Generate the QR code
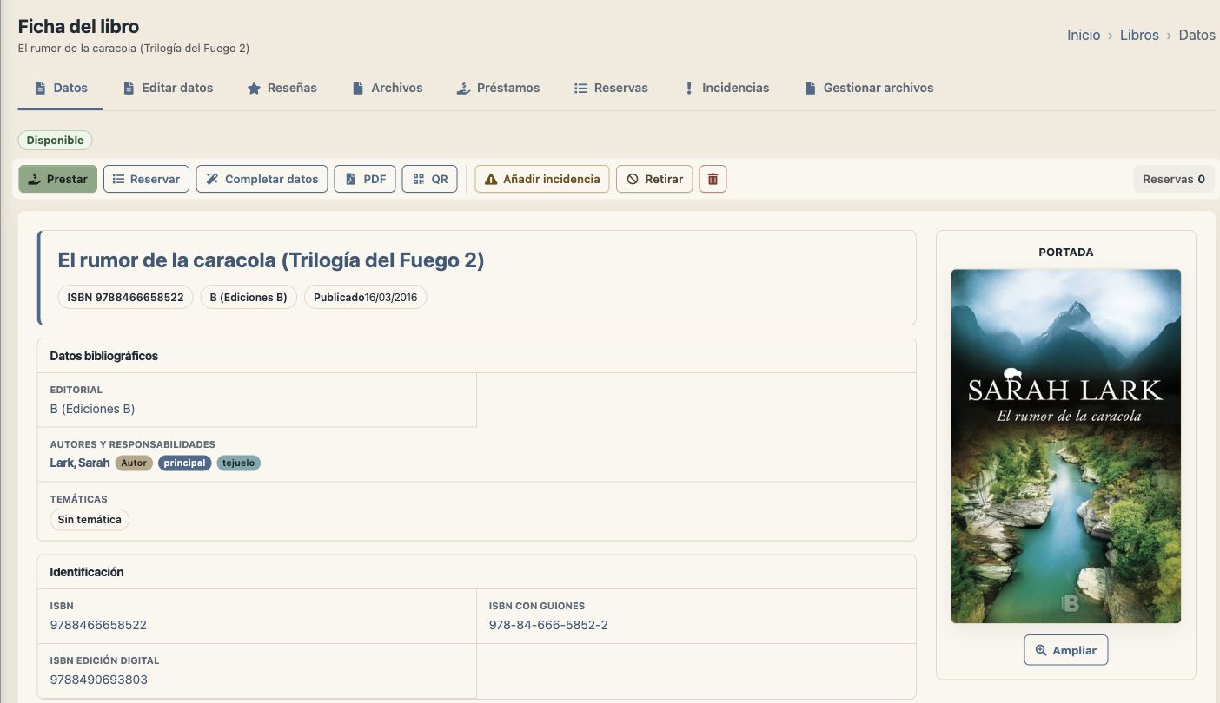This screenshot has height=703, width=1220. 430,179
